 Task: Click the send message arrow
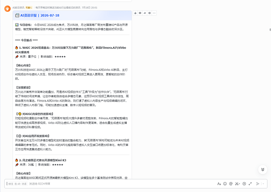click(x=258, y=184)
